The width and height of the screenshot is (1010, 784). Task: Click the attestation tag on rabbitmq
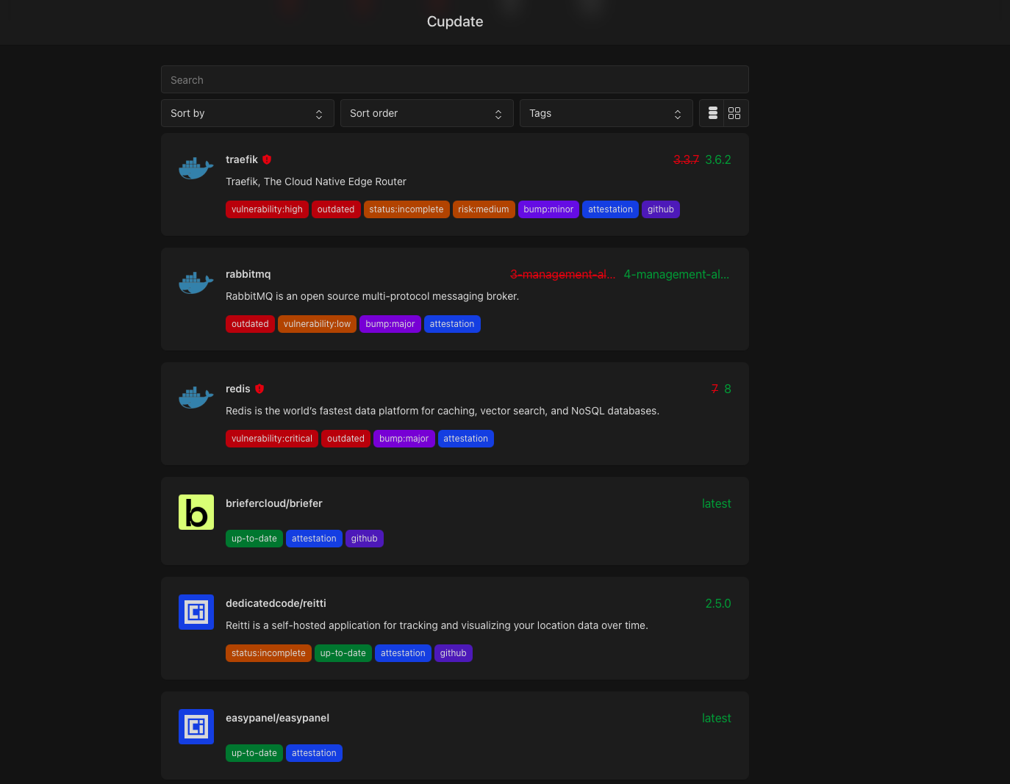click(x=452, y=324)
